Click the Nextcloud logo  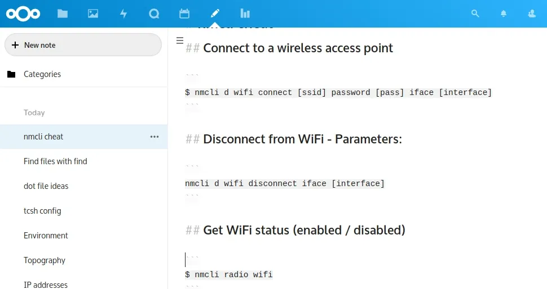pyautogui.click(x=23, y=13)
